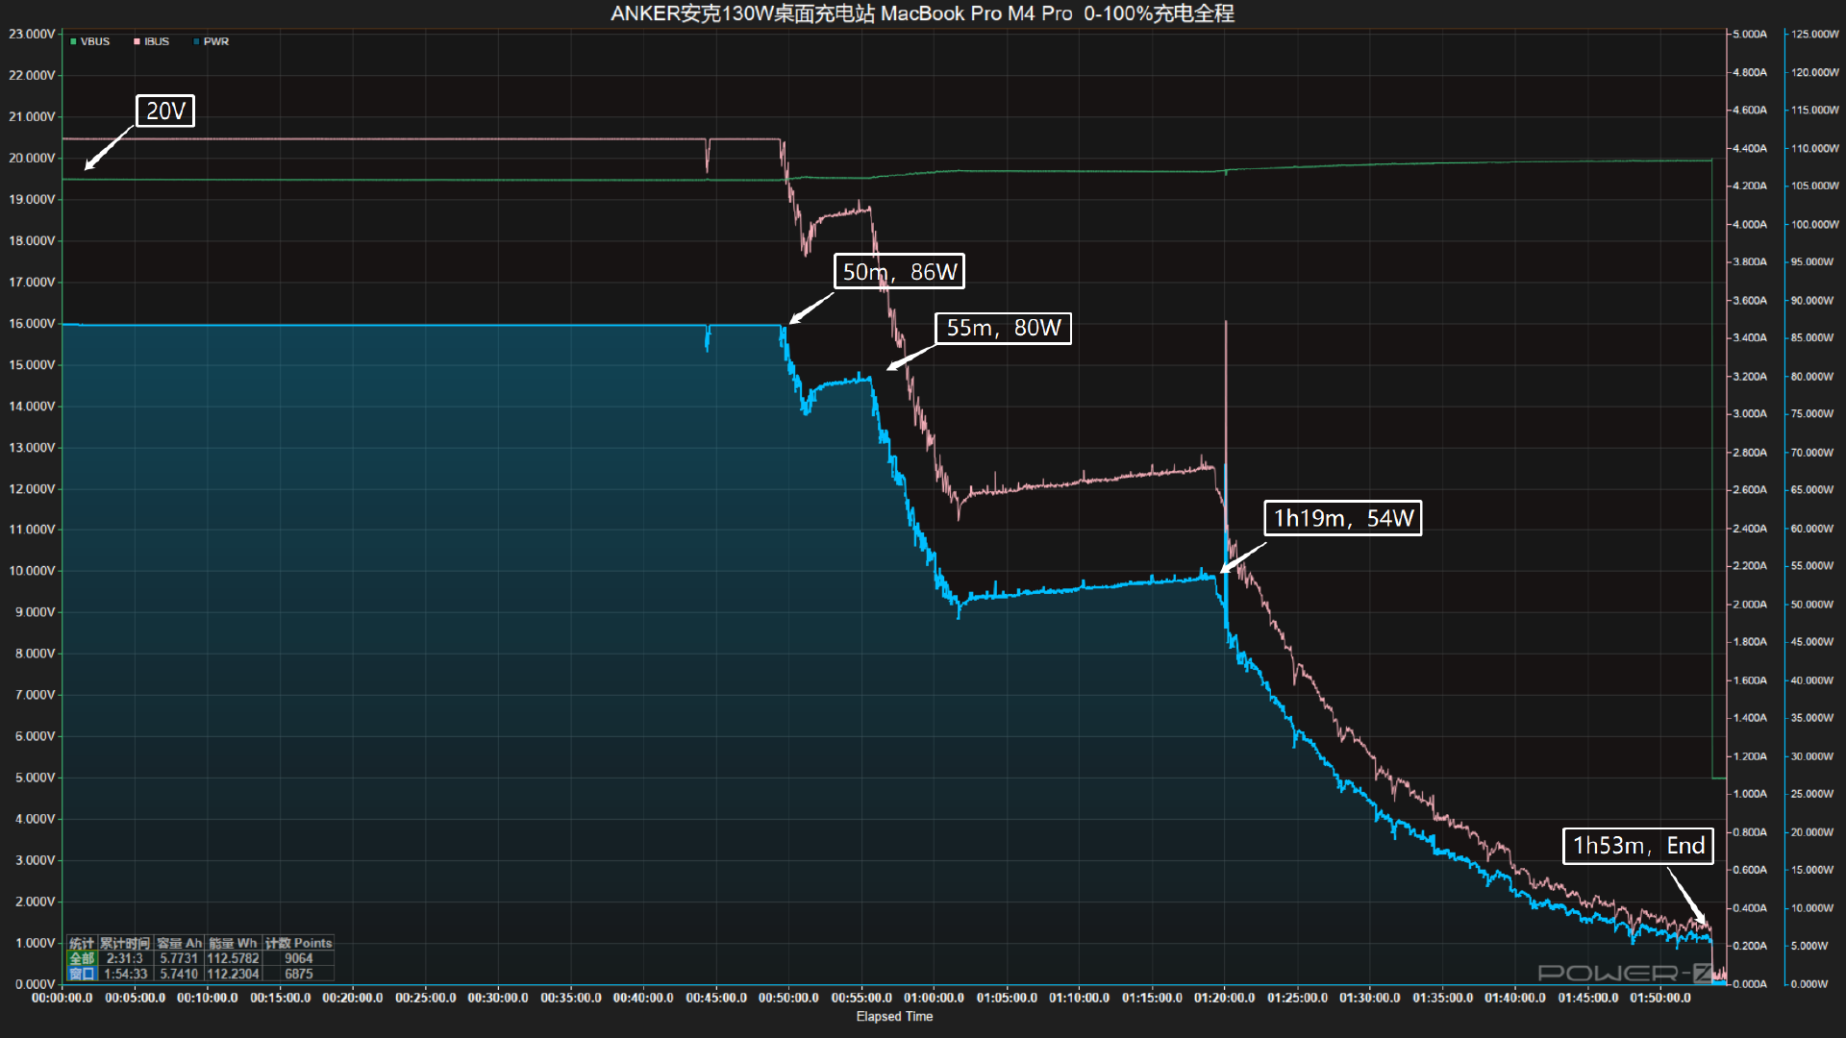Click the 16.000V voltage axis label

click(x=32, y=323)
